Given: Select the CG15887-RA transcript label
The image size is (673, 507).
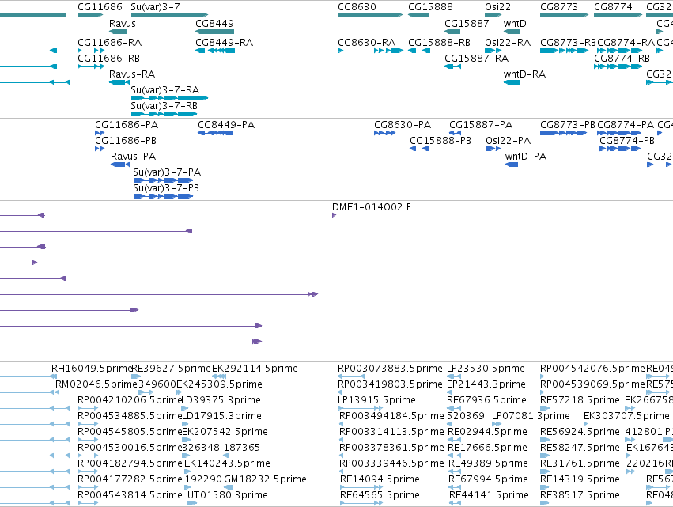Looking at the screenshot, I should [476, 58].
